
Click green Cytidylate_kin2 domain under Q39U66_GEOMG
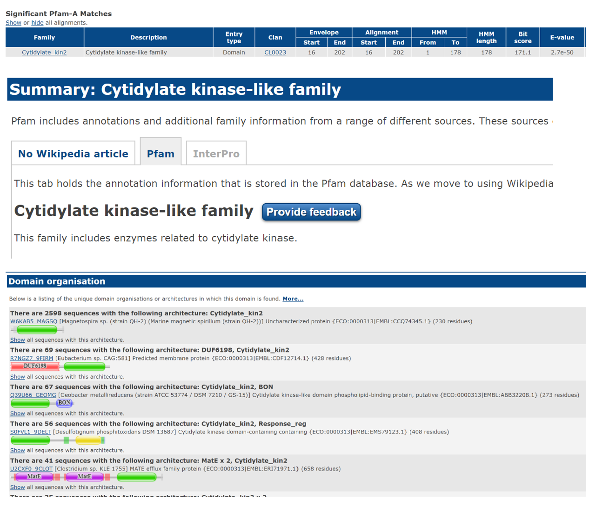[x=30, y=403]
